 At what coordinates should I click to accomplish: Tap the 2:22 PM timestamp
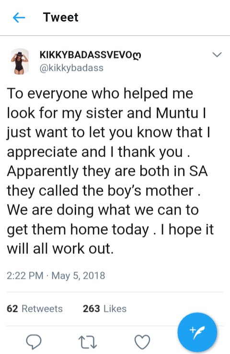pyautogui.click(x=25, y=275)
